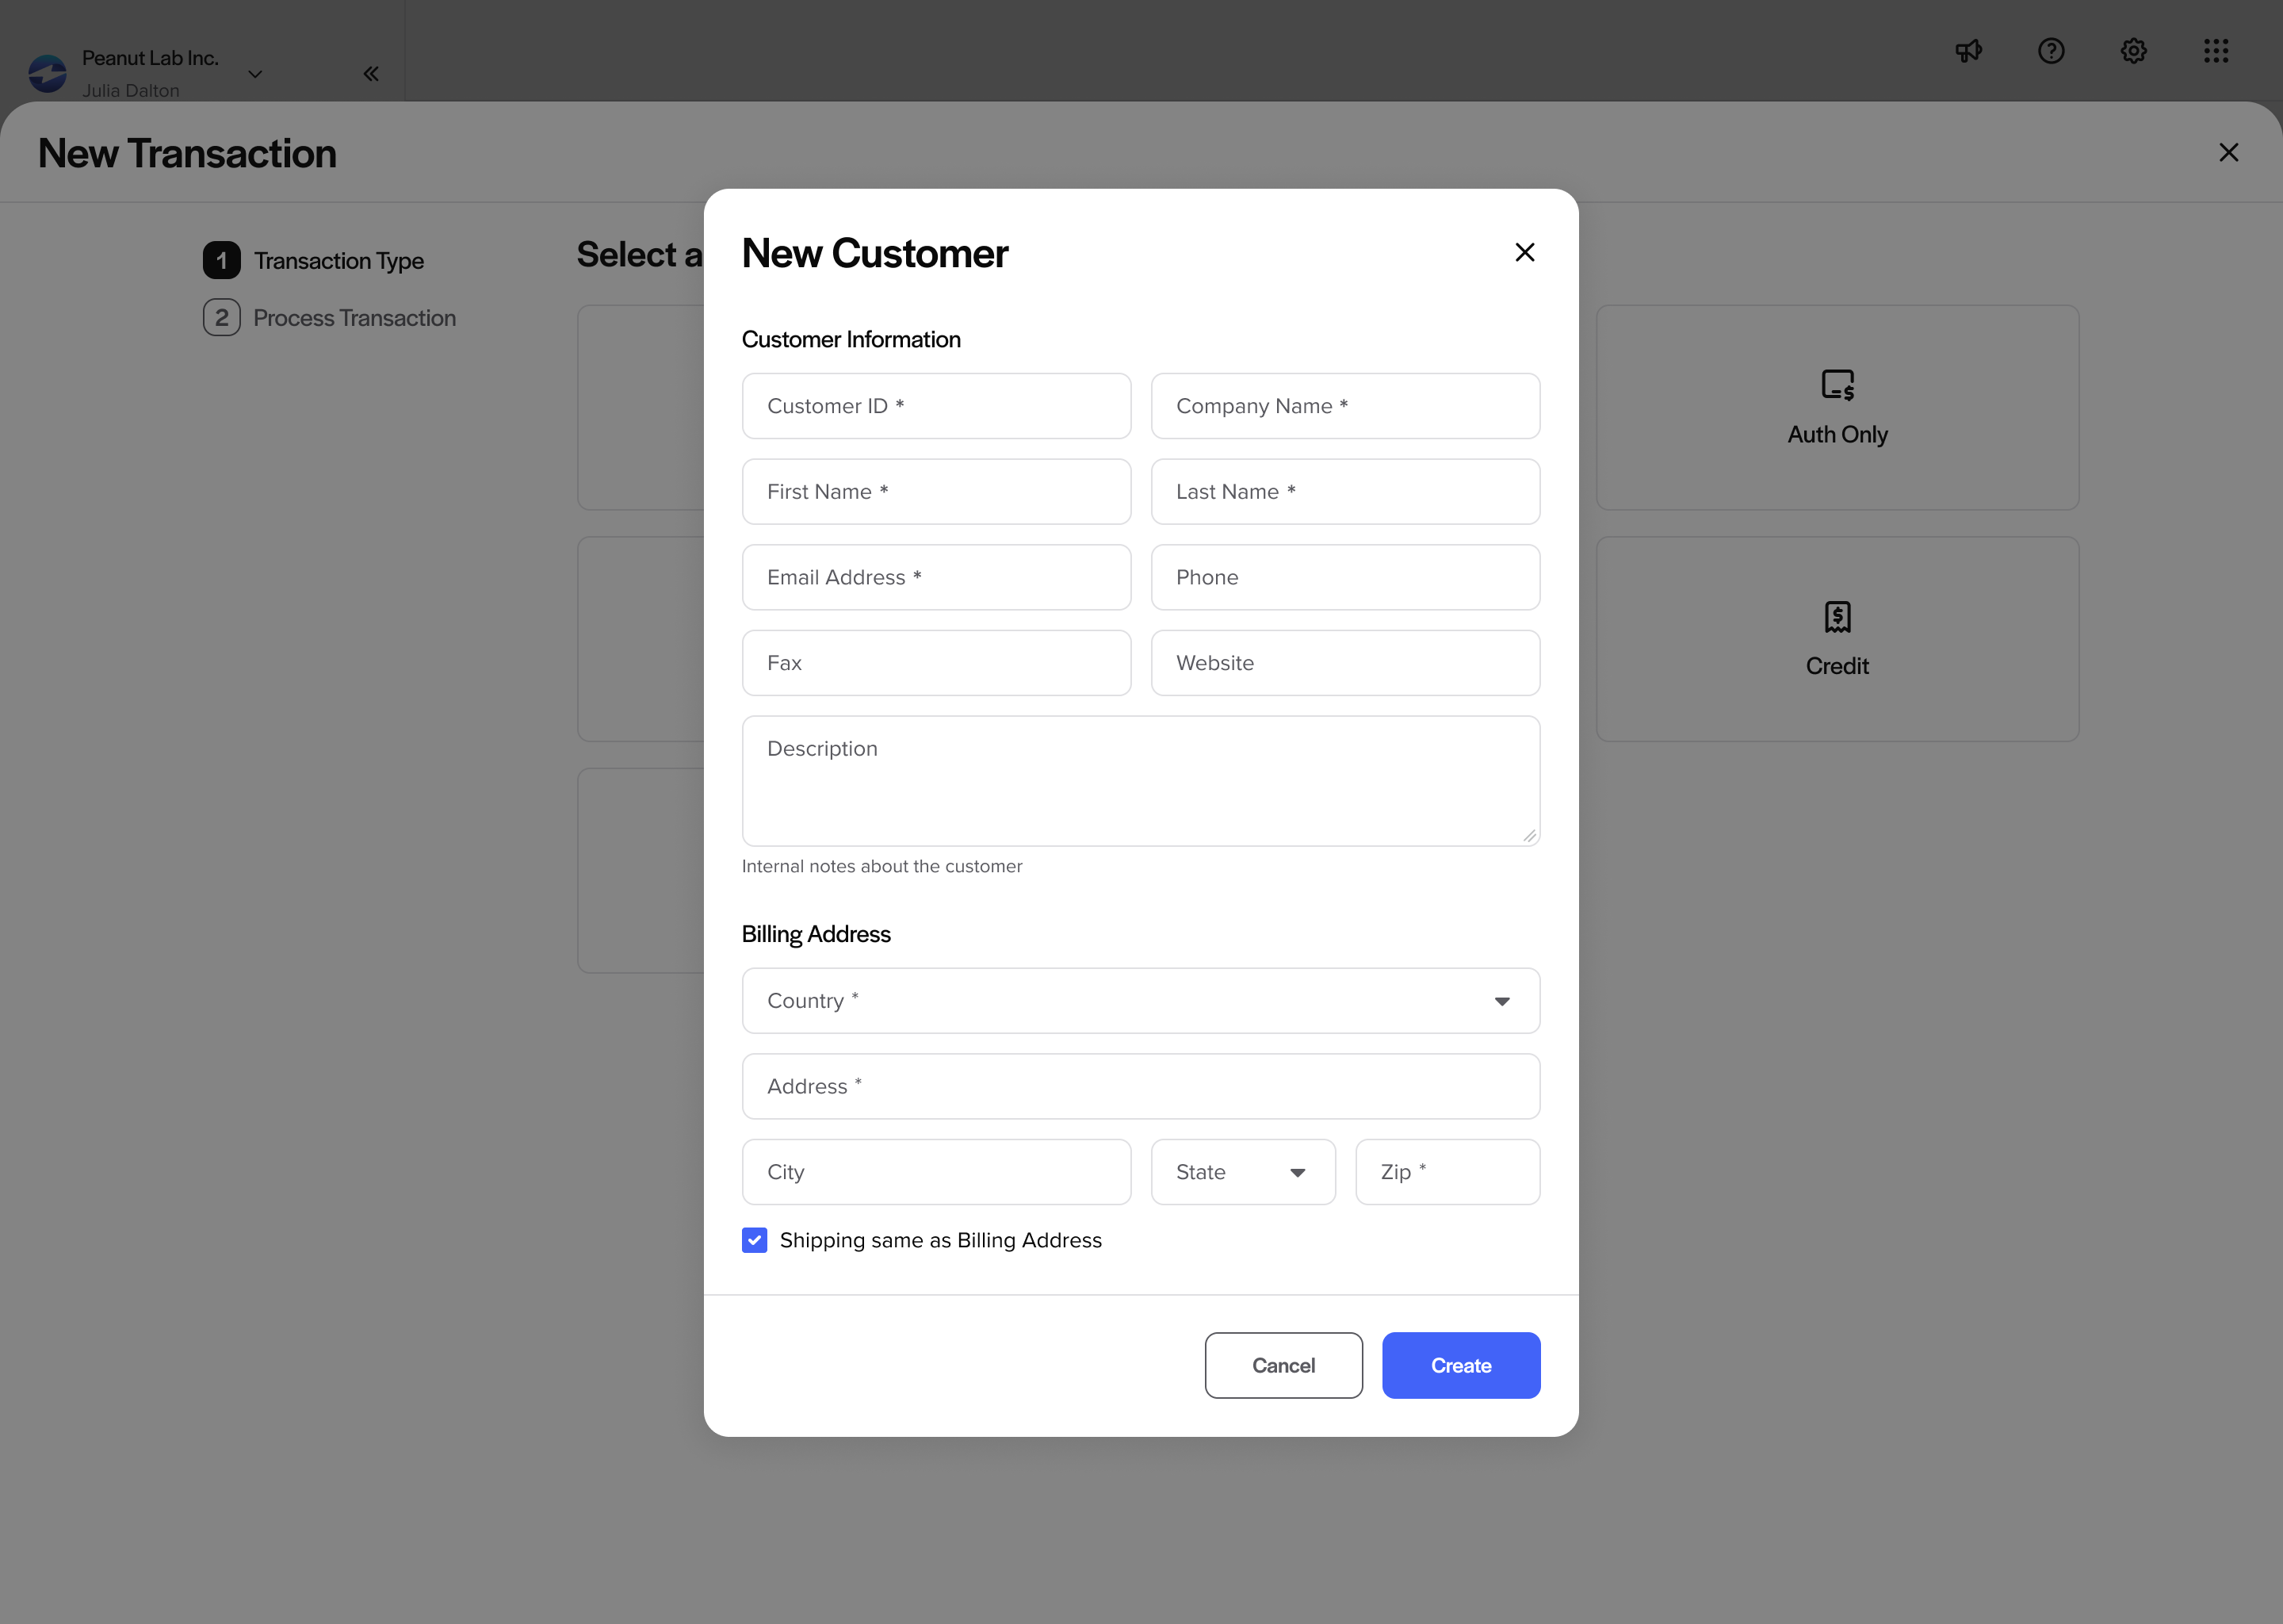Click the Customer Information heading
This screenshot has width=2283, height=1624.
(x=851, y=340)
